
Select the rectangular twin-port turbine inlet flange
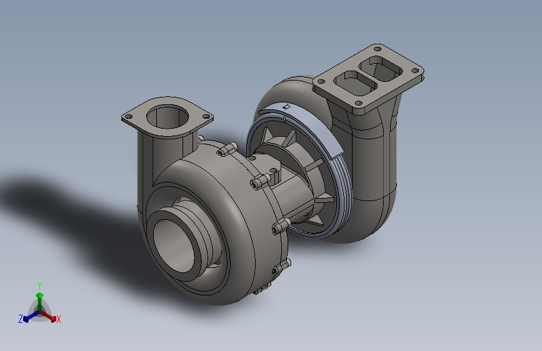368,79
